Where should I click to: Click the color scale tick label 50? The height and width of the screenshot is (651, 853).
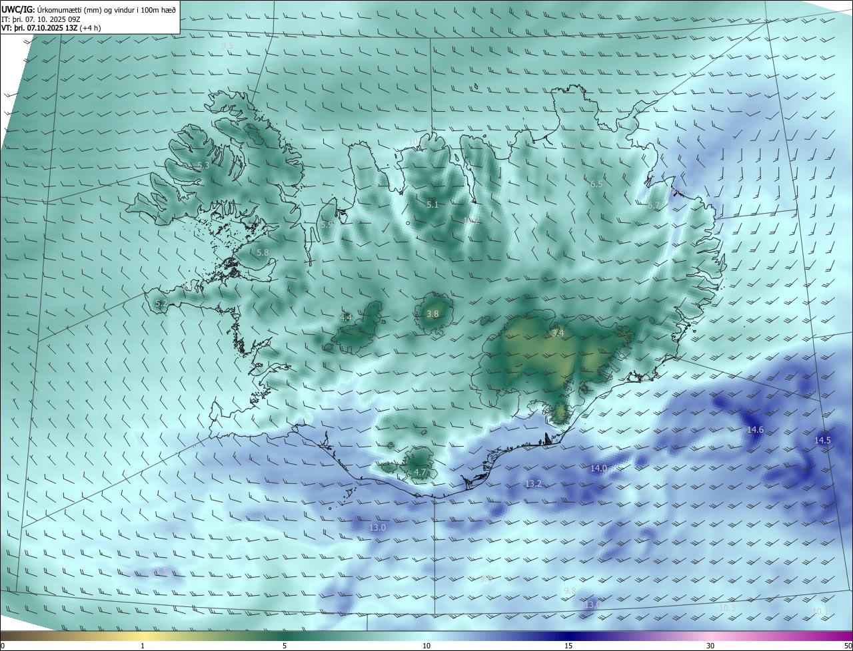coord(848,646)
